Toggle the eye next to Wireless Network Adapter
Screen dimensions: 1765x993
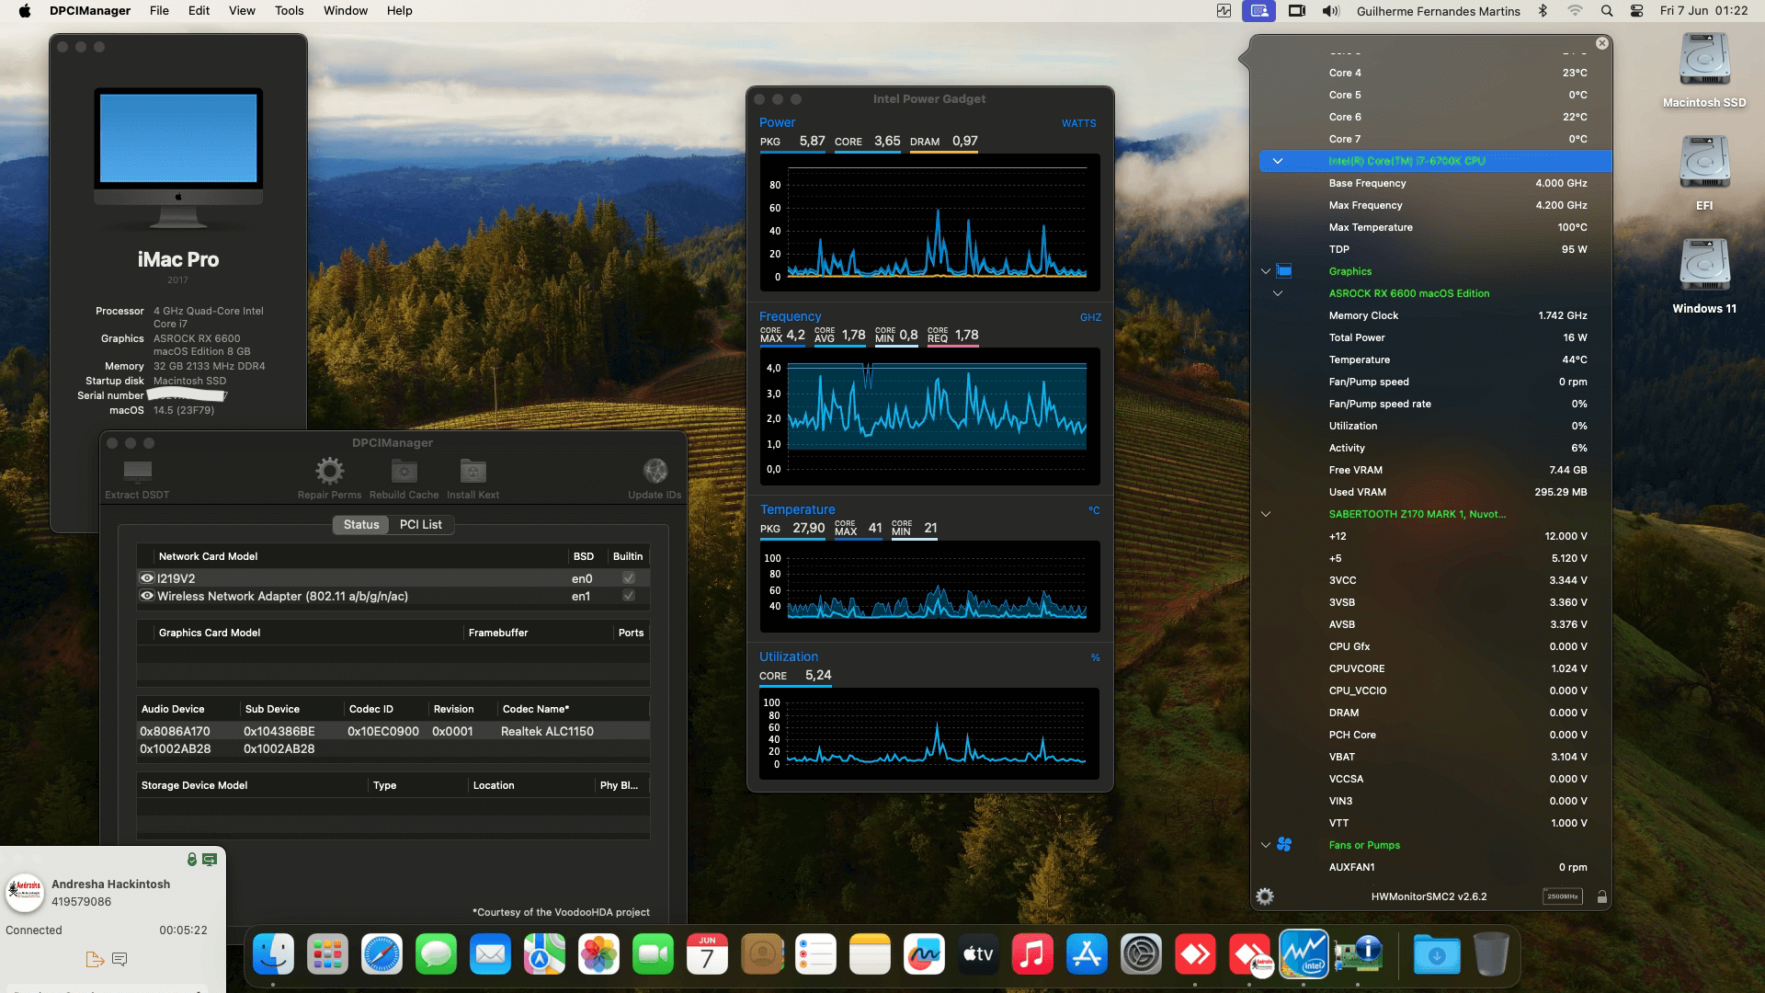[147, 596]
